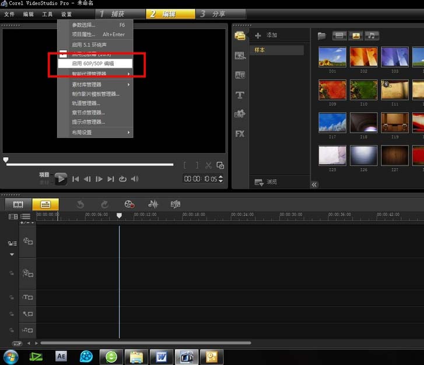Open the Edit menu
The width and height of the screenshot is (424, 365).
28,14
